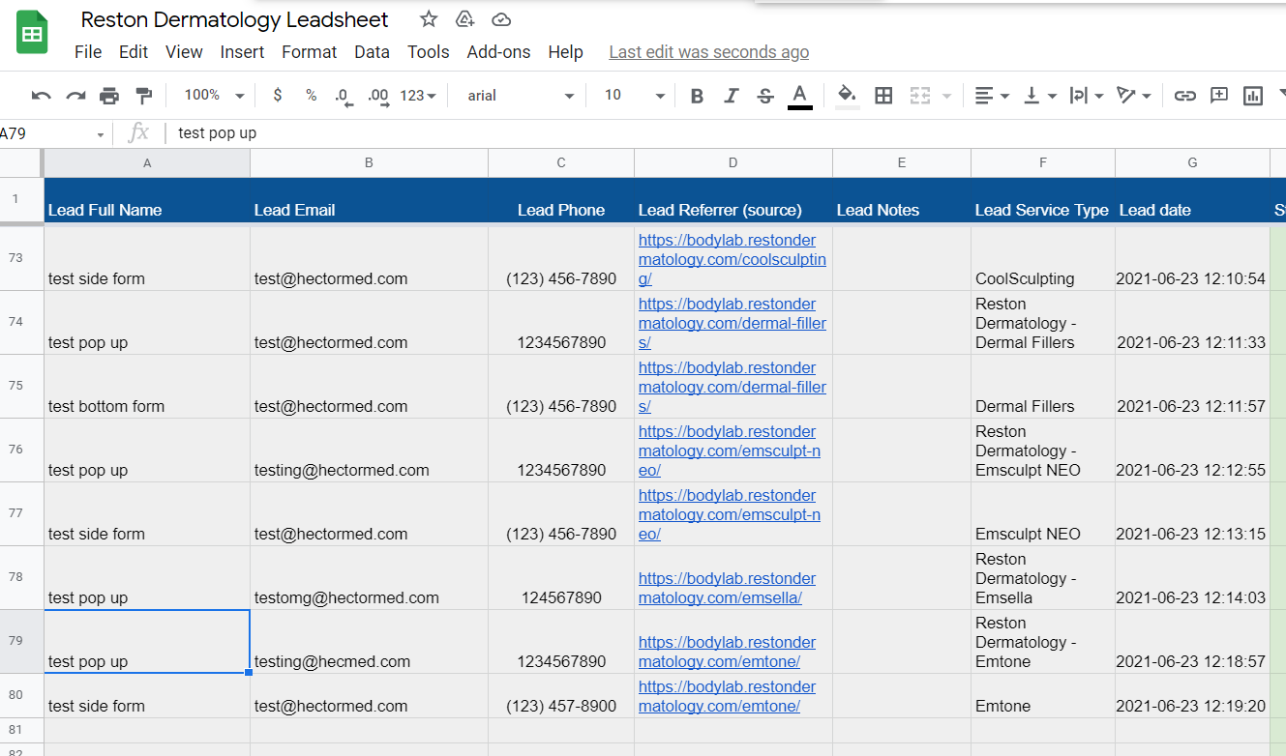Open the fill color paint bucket
The width and height of the screenshot is (1286, 756).
coord(847,96)
